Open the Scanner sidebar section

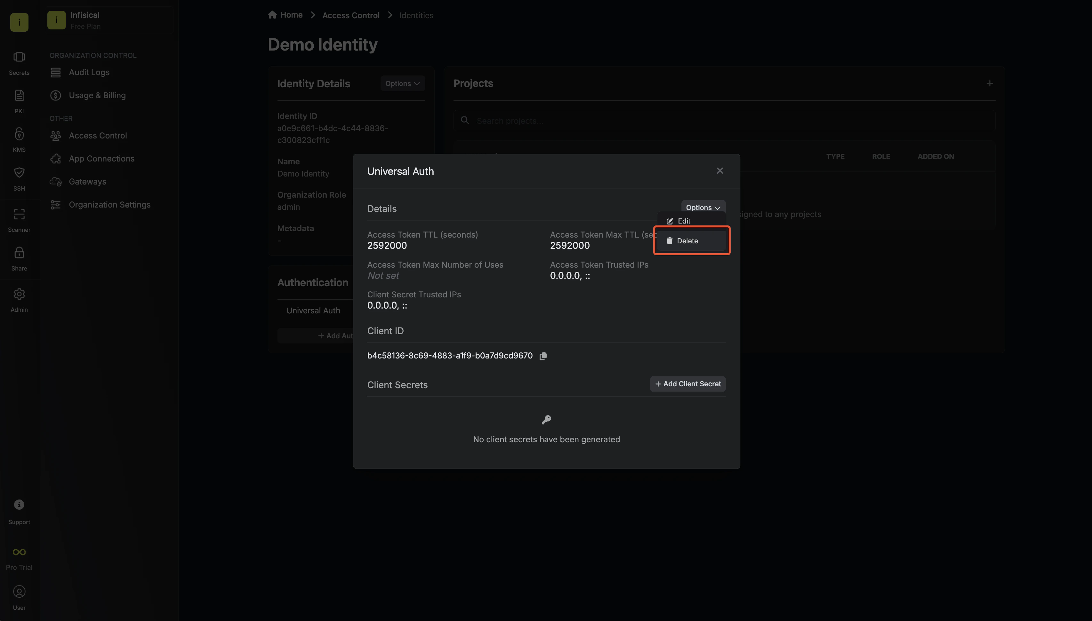(19, 221)
